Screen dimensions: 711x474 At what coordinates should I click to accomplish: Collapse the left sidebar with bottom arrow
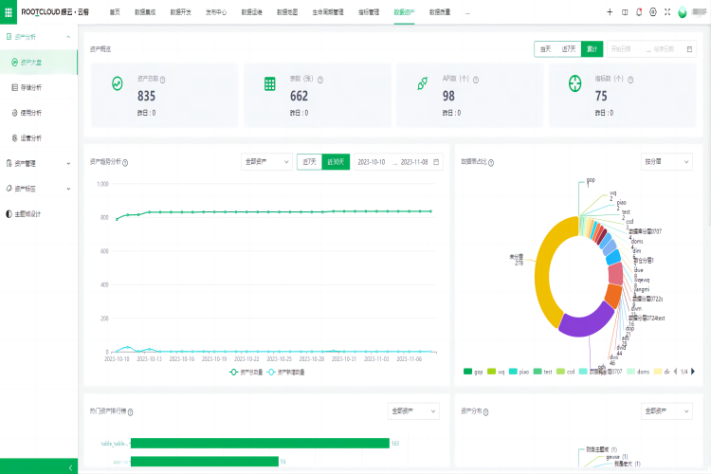[x=73, y=467]
